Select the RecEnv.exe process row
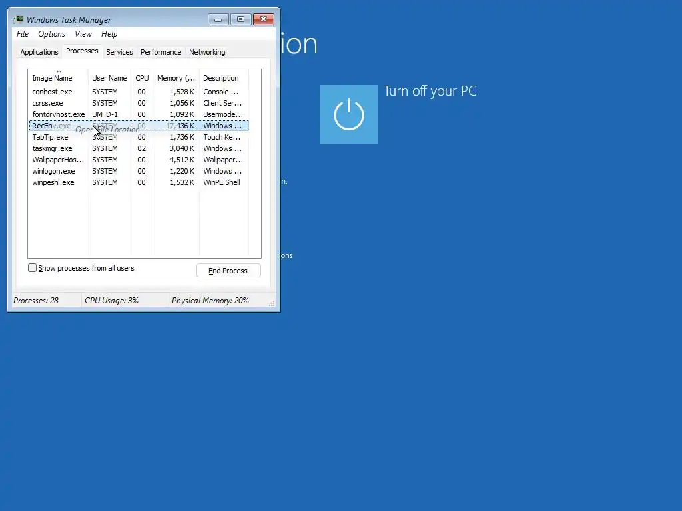Image resolution: width=682 pixels, height=511 pixels. (139, 126)
